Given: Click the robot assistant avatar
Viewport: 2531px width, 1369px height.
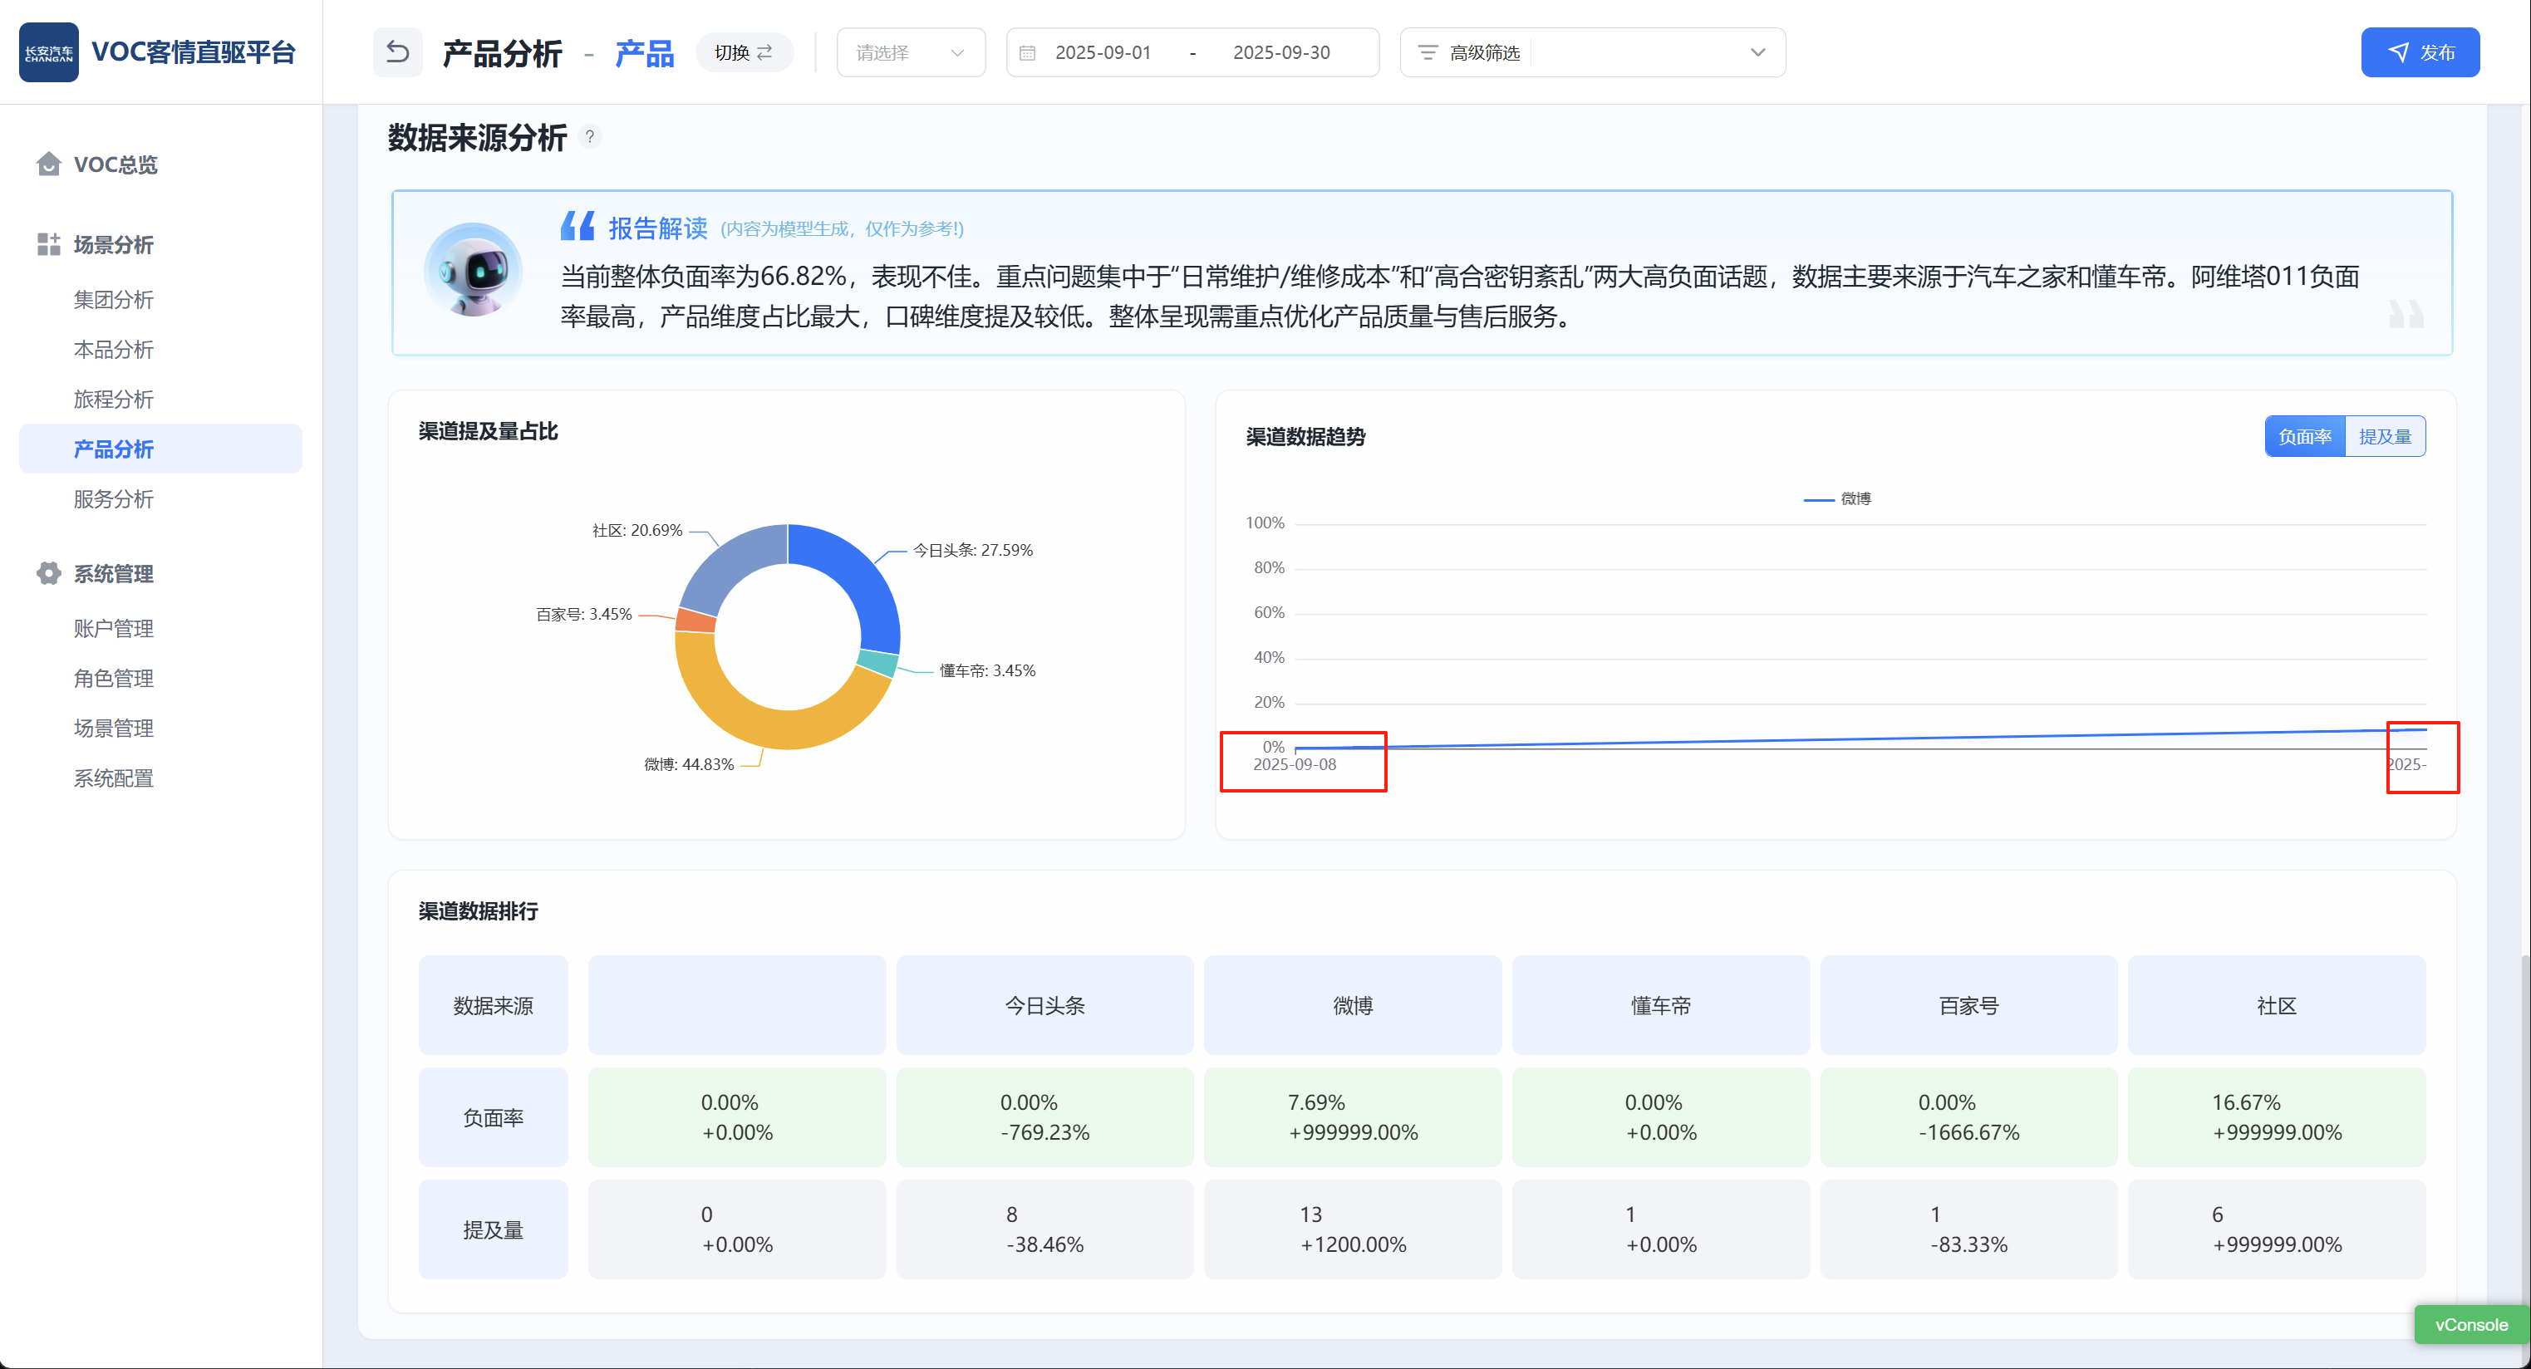Looking at the screenshot, I should pyautogui.click(x=473, y=270).
